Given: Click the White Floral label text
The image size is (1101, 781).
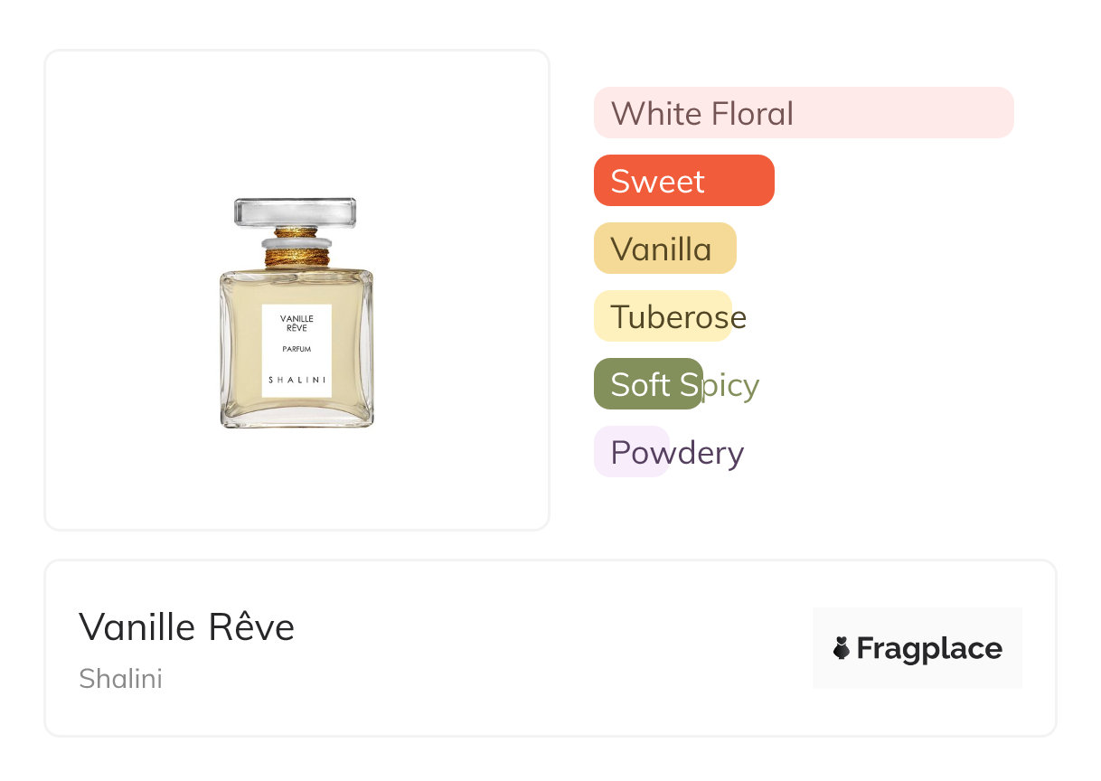Looking at the screenshot, I should point(702,113).
